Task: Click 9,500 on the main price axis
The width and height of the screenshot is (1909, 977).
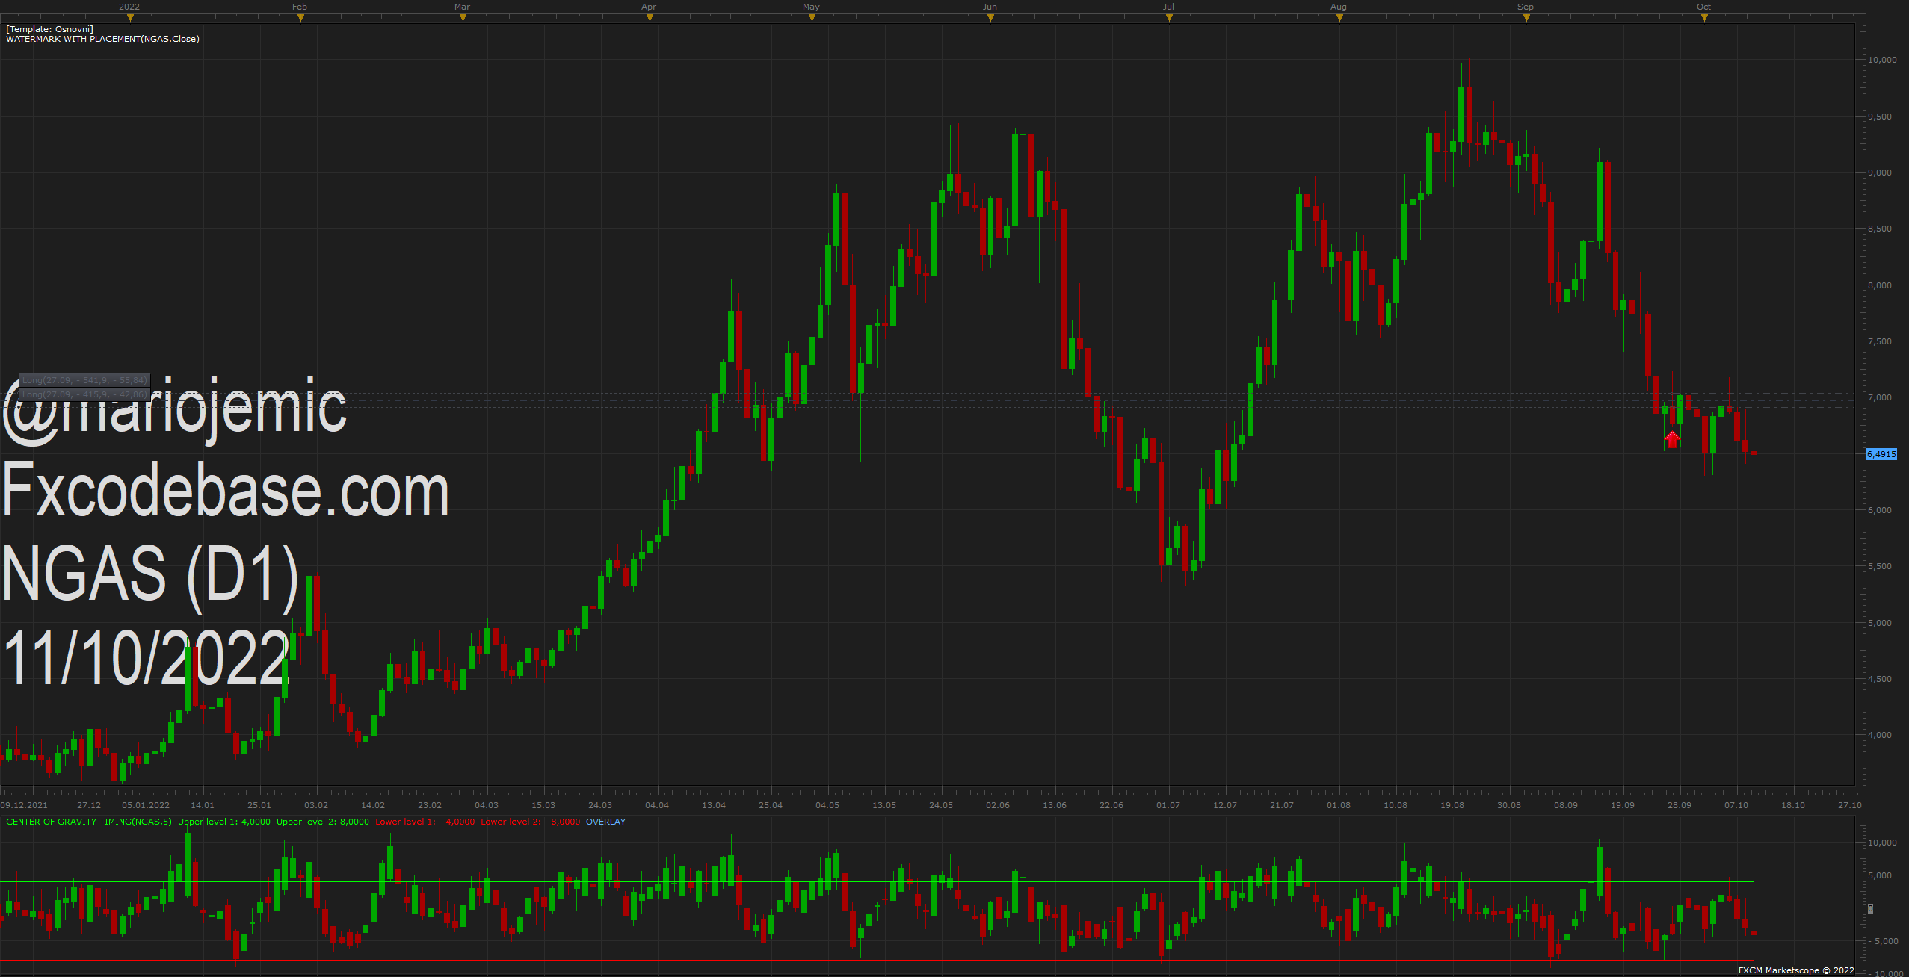Action: coord(1880,117)
